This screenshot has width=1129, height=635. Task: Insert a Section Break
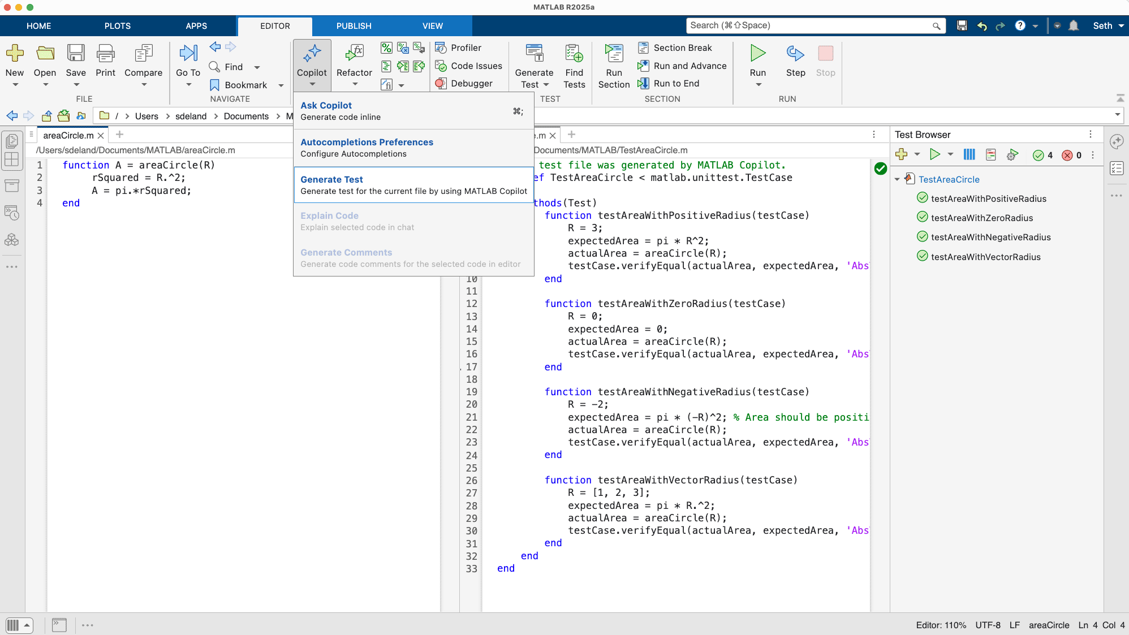point(675,47)
